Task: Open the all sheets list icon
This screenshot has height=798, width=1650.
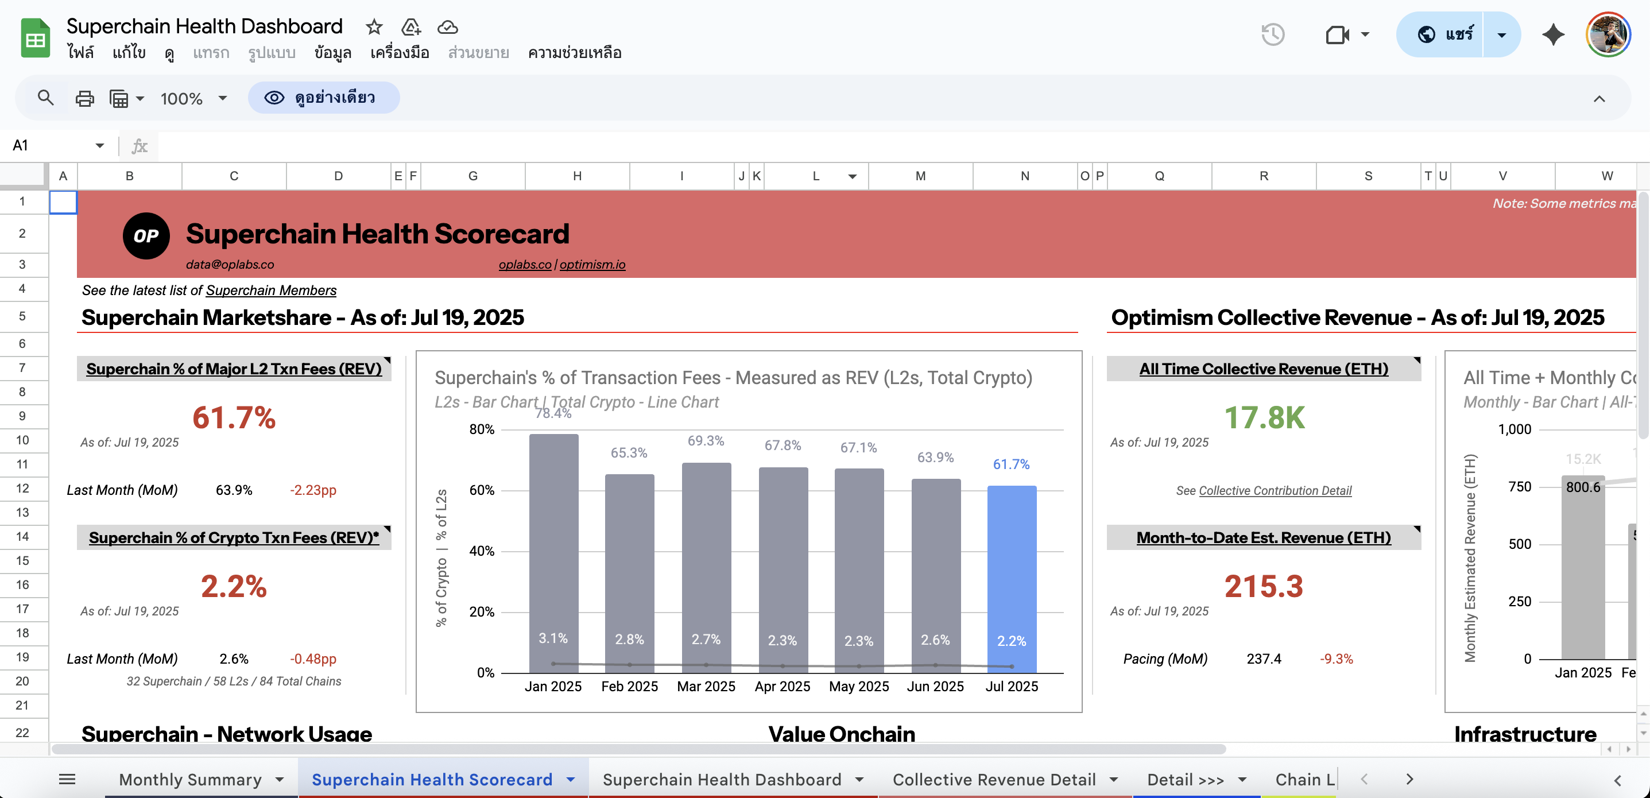Action: tap(67, 780)
